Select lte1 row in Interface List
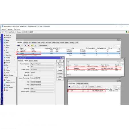 click(x=69, y=53)
